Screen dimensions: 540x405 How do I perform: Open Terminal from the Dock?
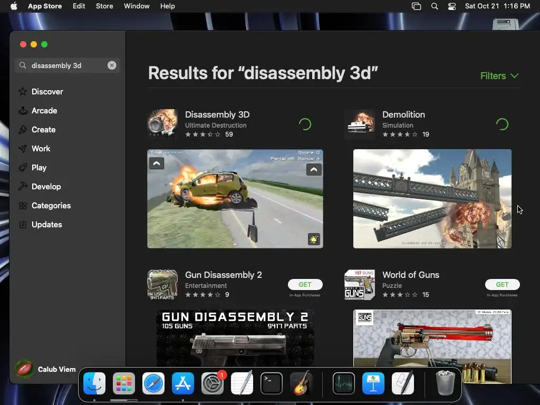tap(272, 383)
